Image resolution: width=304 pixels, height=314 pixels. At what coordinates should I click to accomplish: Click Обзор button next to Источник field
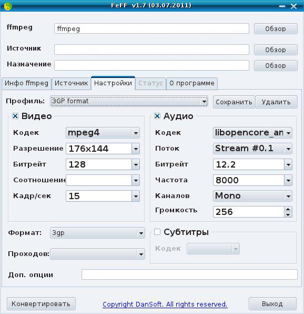click(276, 50)
